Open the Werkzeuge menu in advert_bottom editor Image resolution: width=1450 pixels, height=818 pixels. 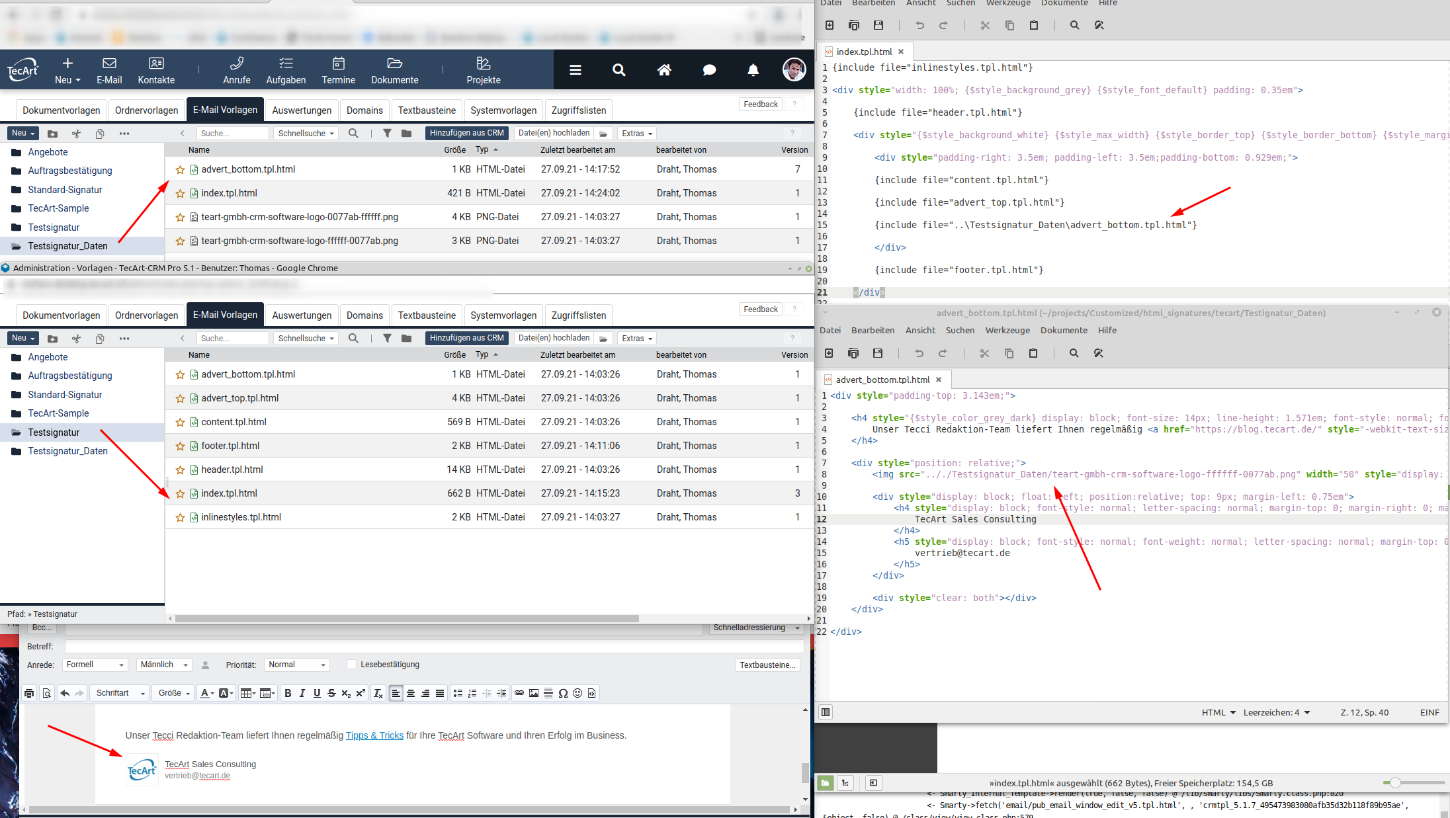tap(1007, 330)
